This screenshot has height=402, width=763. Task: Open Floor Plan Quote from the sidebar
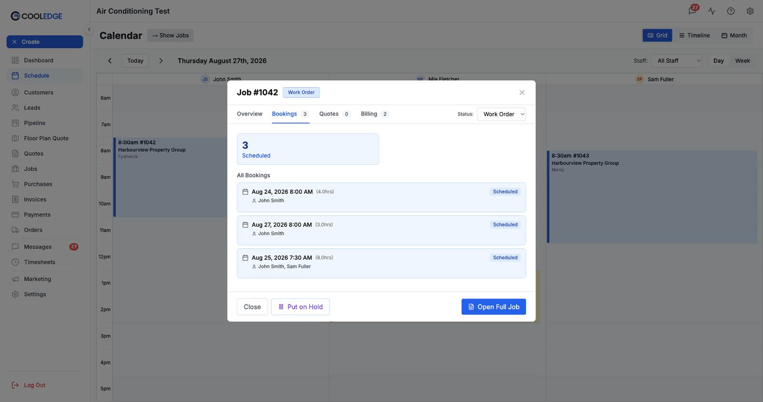coord(45,138)
